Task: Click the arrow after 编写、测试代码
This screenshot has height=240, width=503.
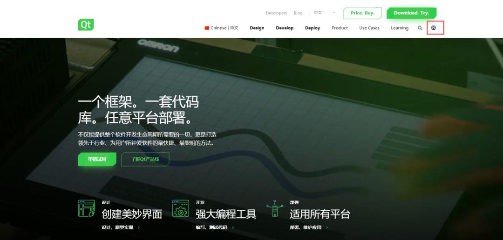Action: tap(233, 227)
